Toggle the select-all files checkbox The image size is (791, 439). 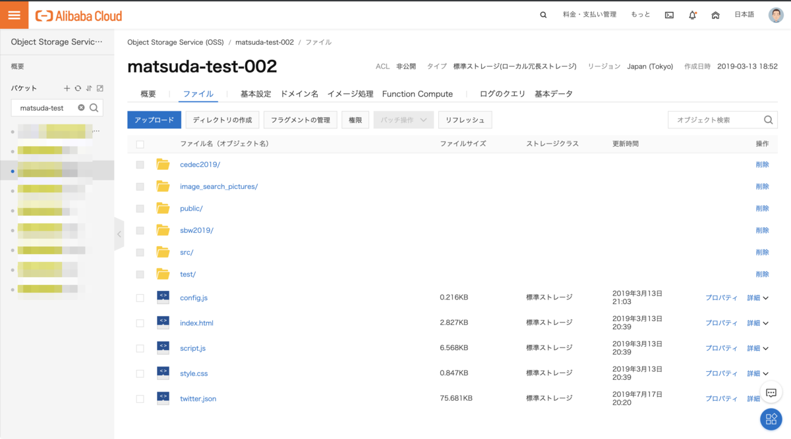[x=140, y=144]
